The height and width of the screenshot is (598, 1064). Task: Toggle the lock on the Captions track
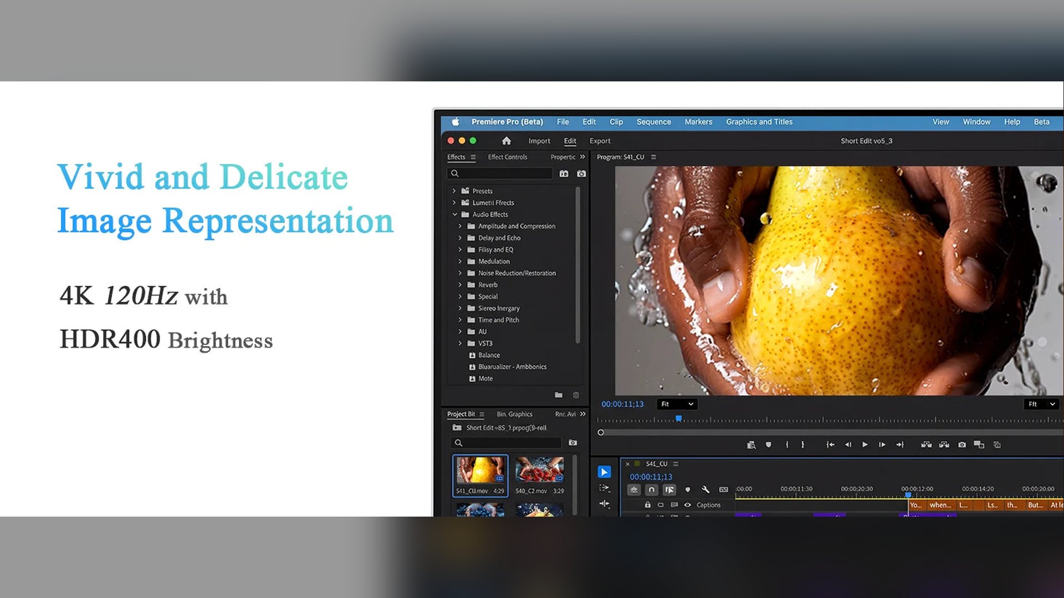tap(647, 505)
